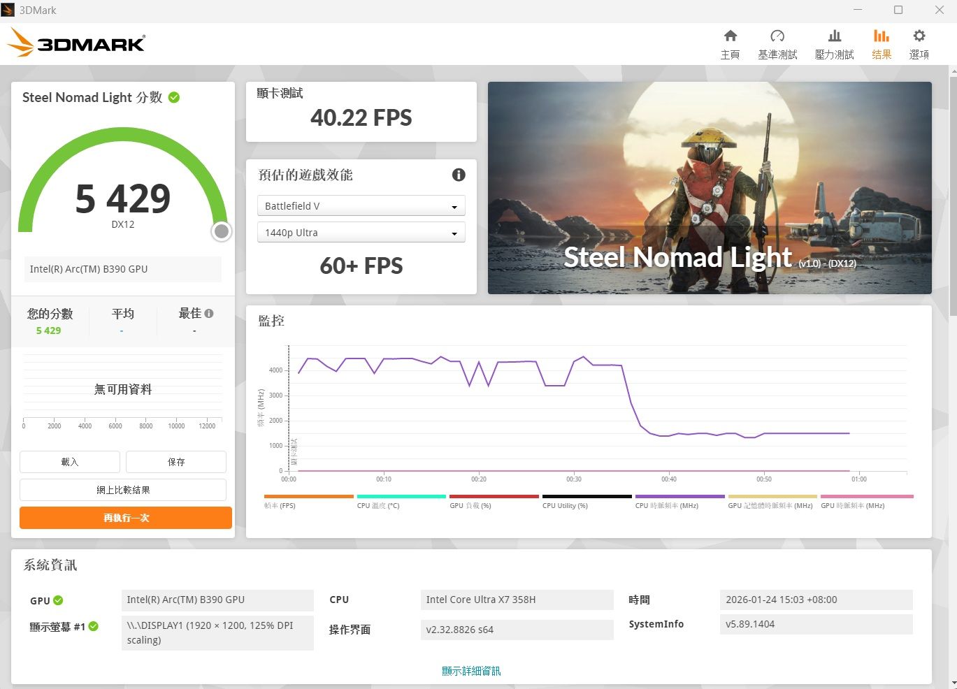Screen dimensions: 957x689
Task: Click the 3DMark logo in the header
Action: pos(76,43)
